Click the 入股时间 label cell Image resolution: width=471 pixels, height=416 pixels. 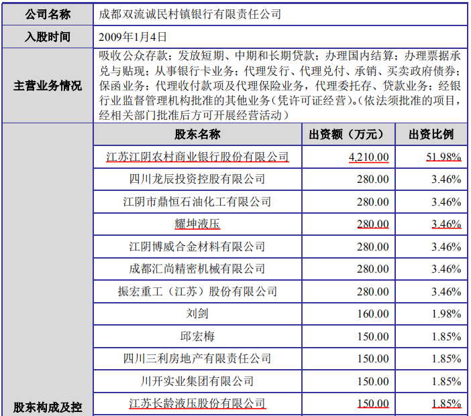48,37
